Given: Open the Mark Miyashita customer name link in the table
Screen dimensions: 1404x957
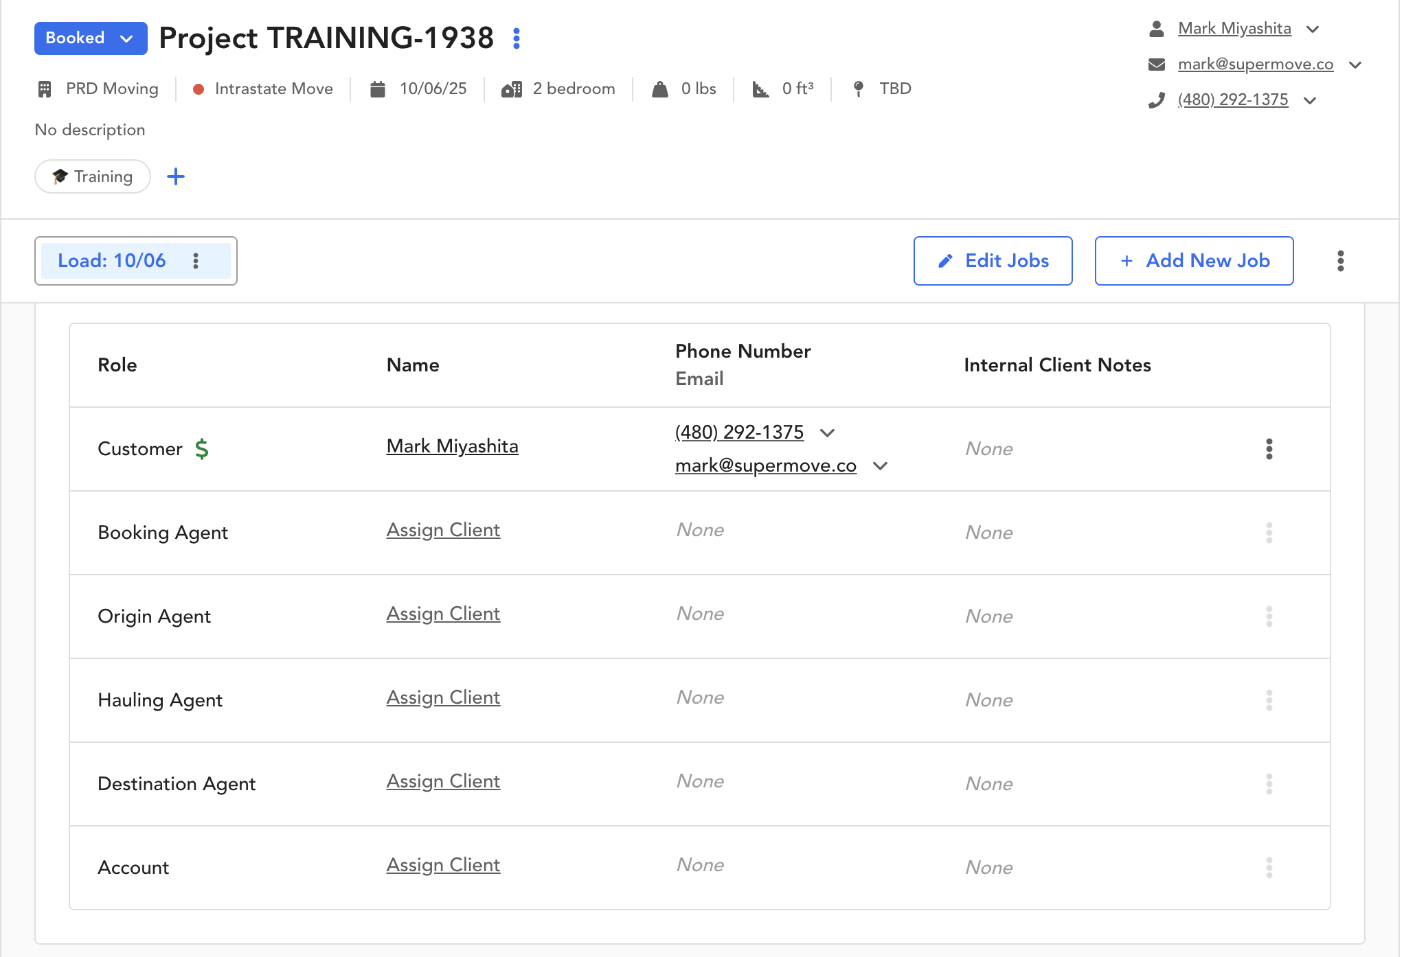Looking at the screenshot, I should 452,446.
